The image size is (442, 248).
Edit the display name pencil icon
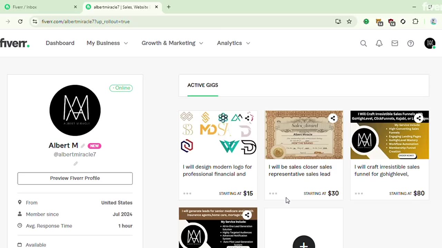(83, 146)
